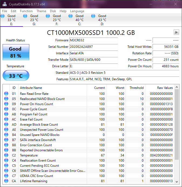The height and width of the screenshot is (187, 182).
Task: Click the attribute list scrollbar thumb
Action: 177,125
